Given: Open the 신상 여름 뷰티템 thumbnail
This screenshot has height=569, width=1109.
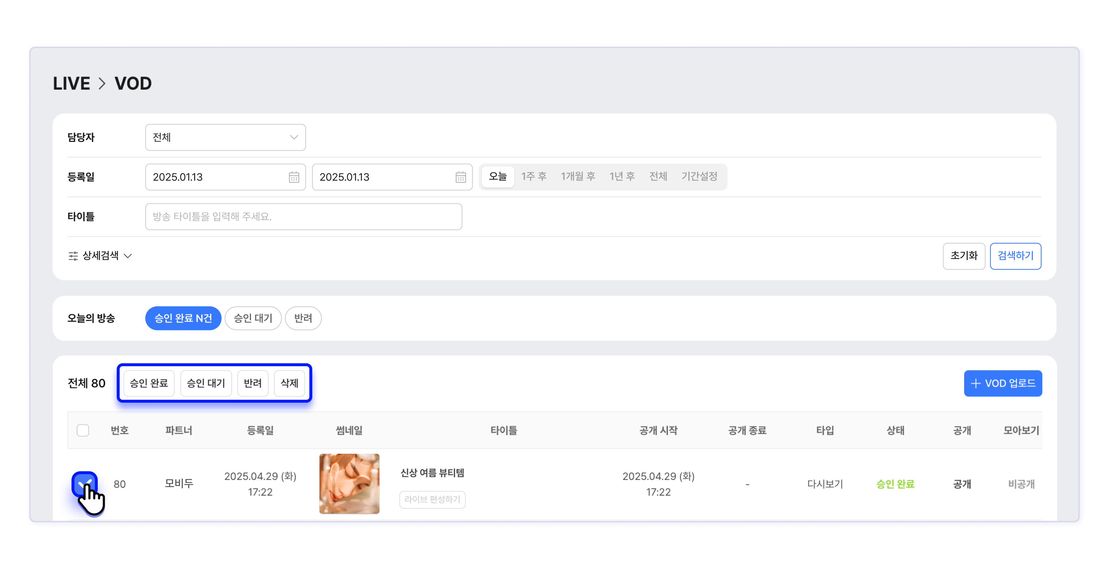Looking at the screenshot, I should [349, 483].
